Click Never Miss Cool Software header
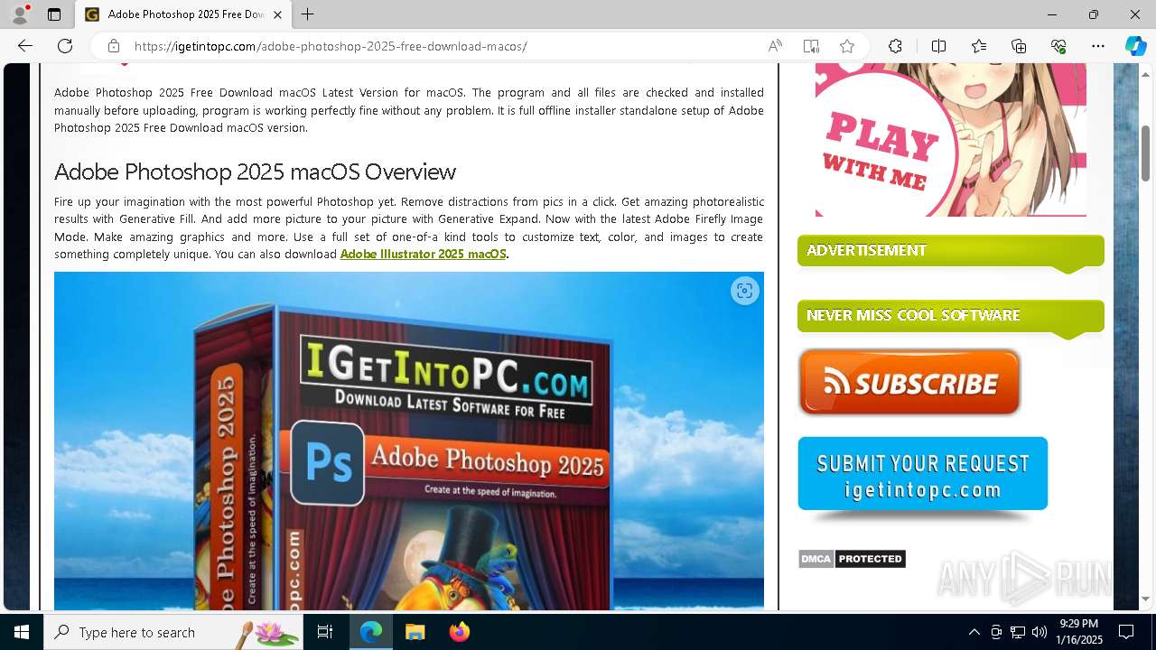 pos(950,316)
